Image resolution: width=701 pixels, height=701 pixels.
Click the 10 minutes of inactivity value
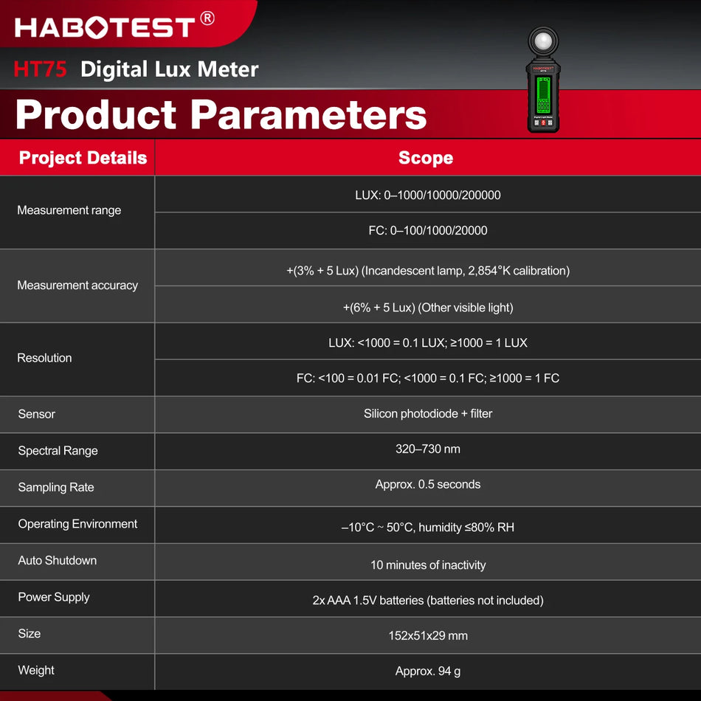[428, 565]
